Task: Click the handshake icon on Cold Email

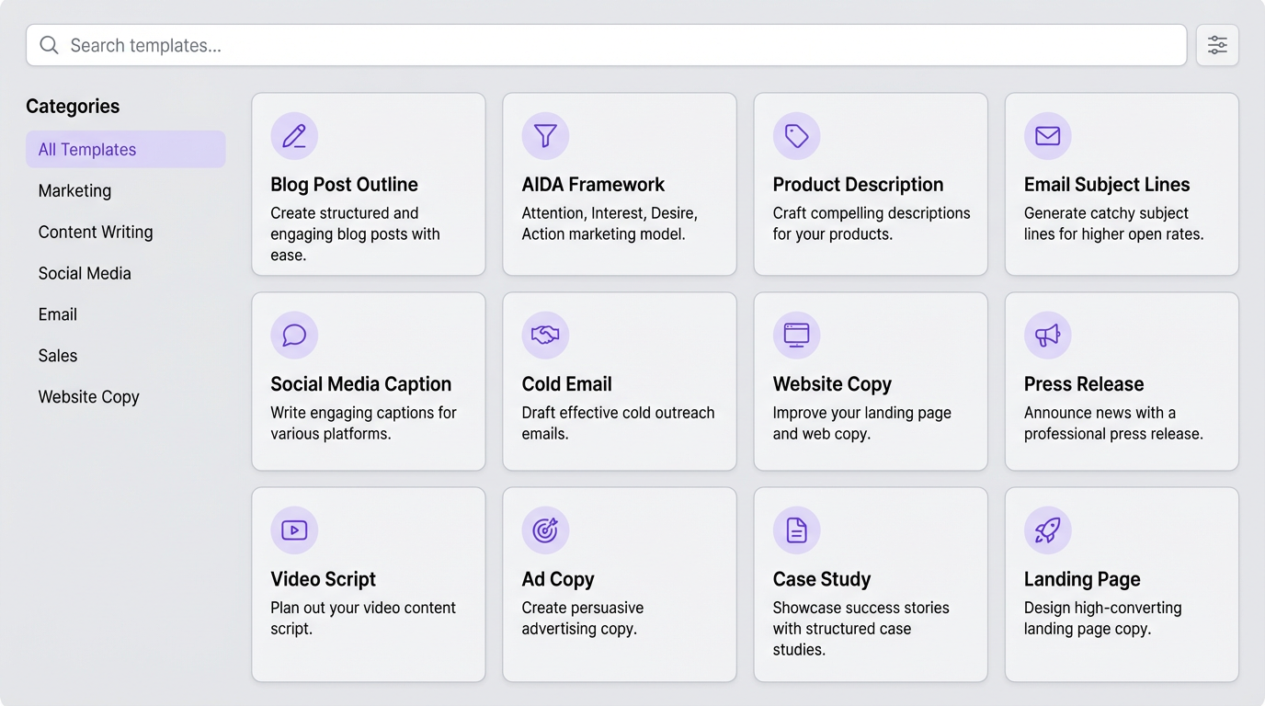Action: [545, 335]
